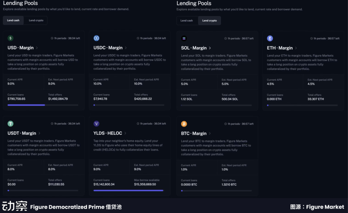
Task: Click the USDT Tether coin icon
Action: 11,124
